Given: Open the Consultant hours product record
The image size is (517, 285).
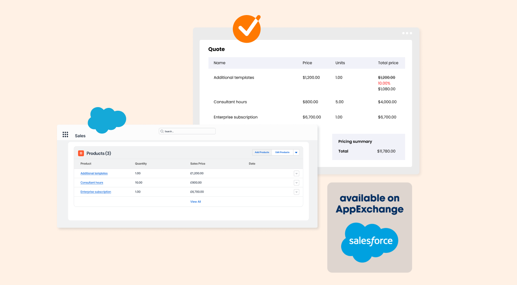Looking at the screenshot, I should click(91, 182).
